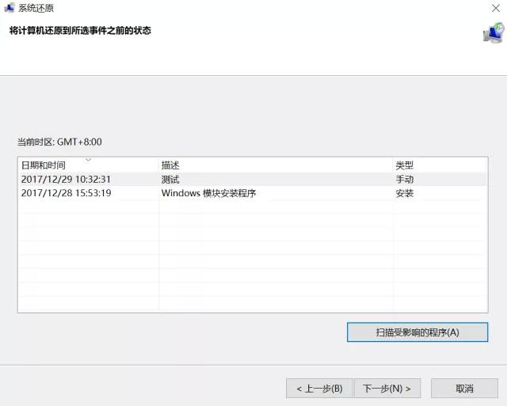Viewport: 507px width, 406px height.
Task: Proceed with the 下一步(N) button
Action: [x=387, y=389]
